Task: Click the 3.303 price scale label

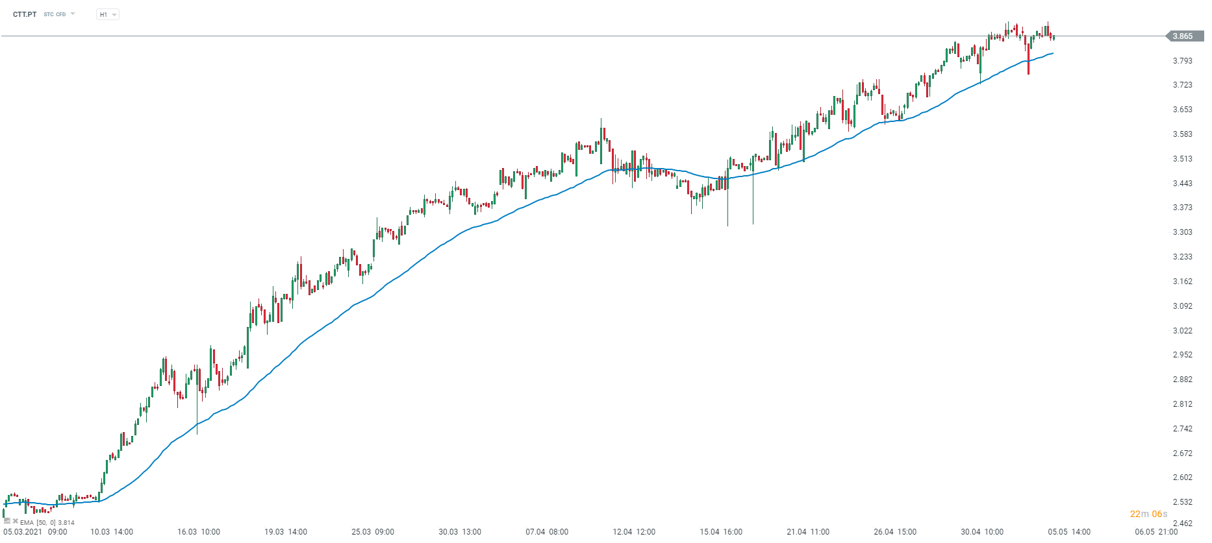Action: click(1182, 232)
